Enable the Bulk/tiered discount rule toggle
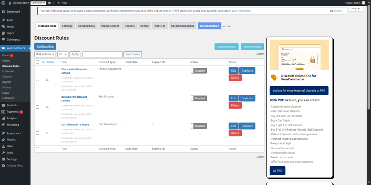This screenshot has width=371, height=185. (x=199, y=98)
